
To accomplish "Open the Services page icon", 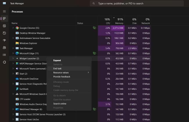I will 4,62.
